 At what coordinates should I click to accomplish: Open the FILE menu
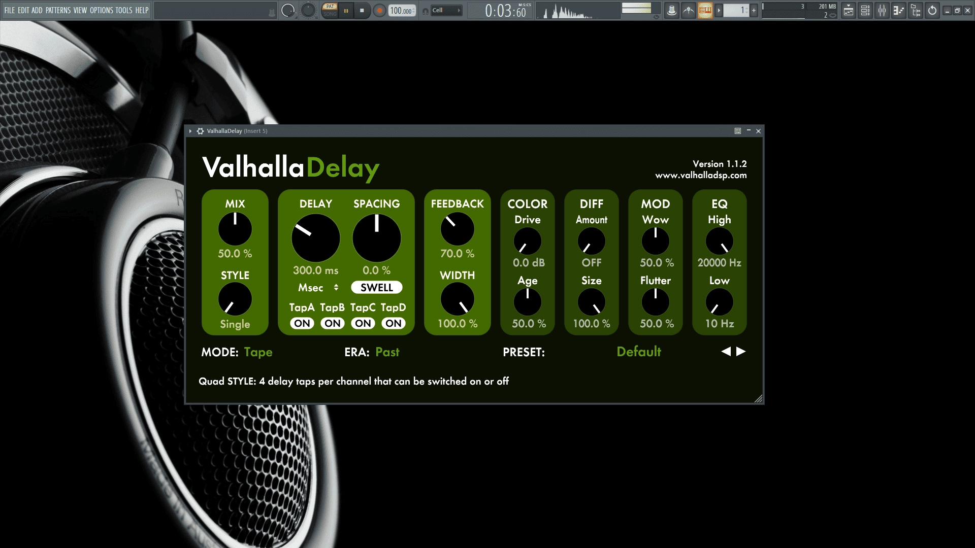coord(10,10)
